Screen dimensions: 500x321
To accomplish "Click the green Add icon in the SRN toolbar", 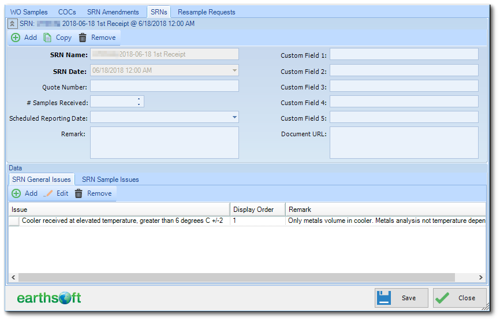I will point(16,38).
